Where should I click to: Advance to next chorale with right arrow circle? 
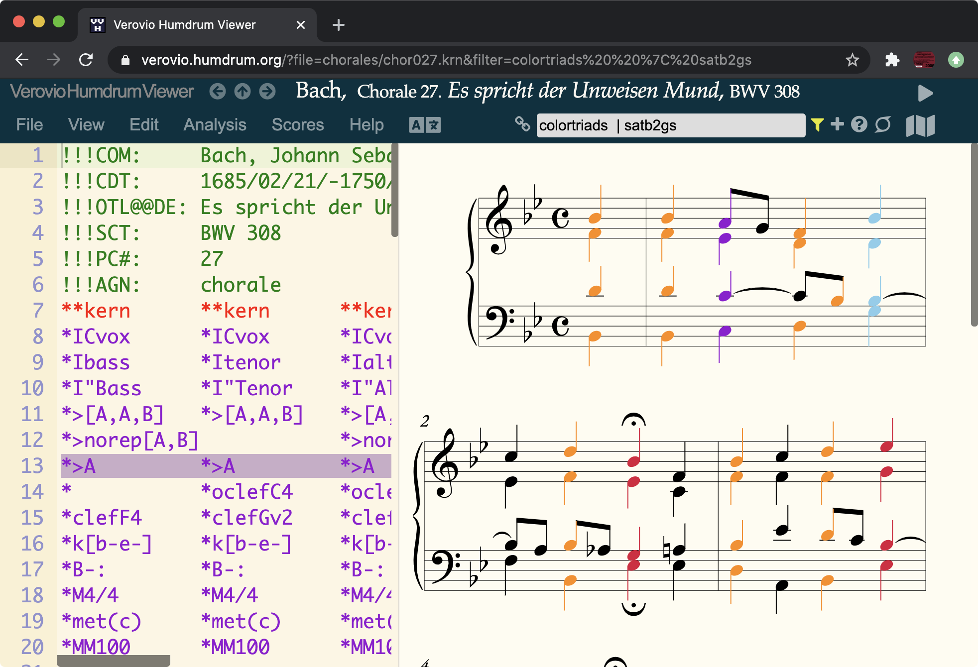click(267, 92)
